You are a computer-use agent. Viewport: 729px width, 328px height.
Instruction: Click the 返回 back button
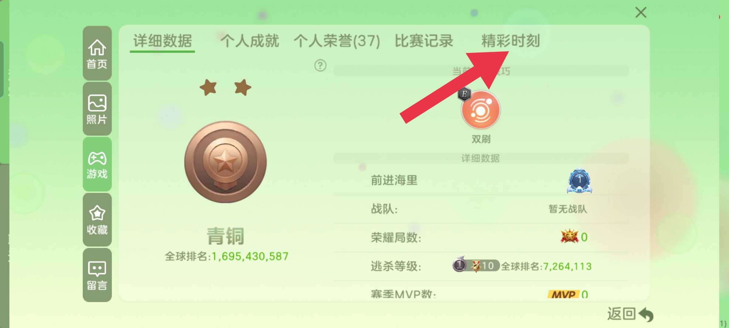pyautogui.click(x=630, y=314)
